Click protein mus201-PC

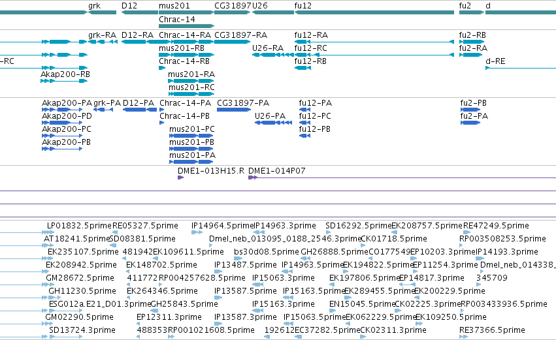(x=192, y=129)
